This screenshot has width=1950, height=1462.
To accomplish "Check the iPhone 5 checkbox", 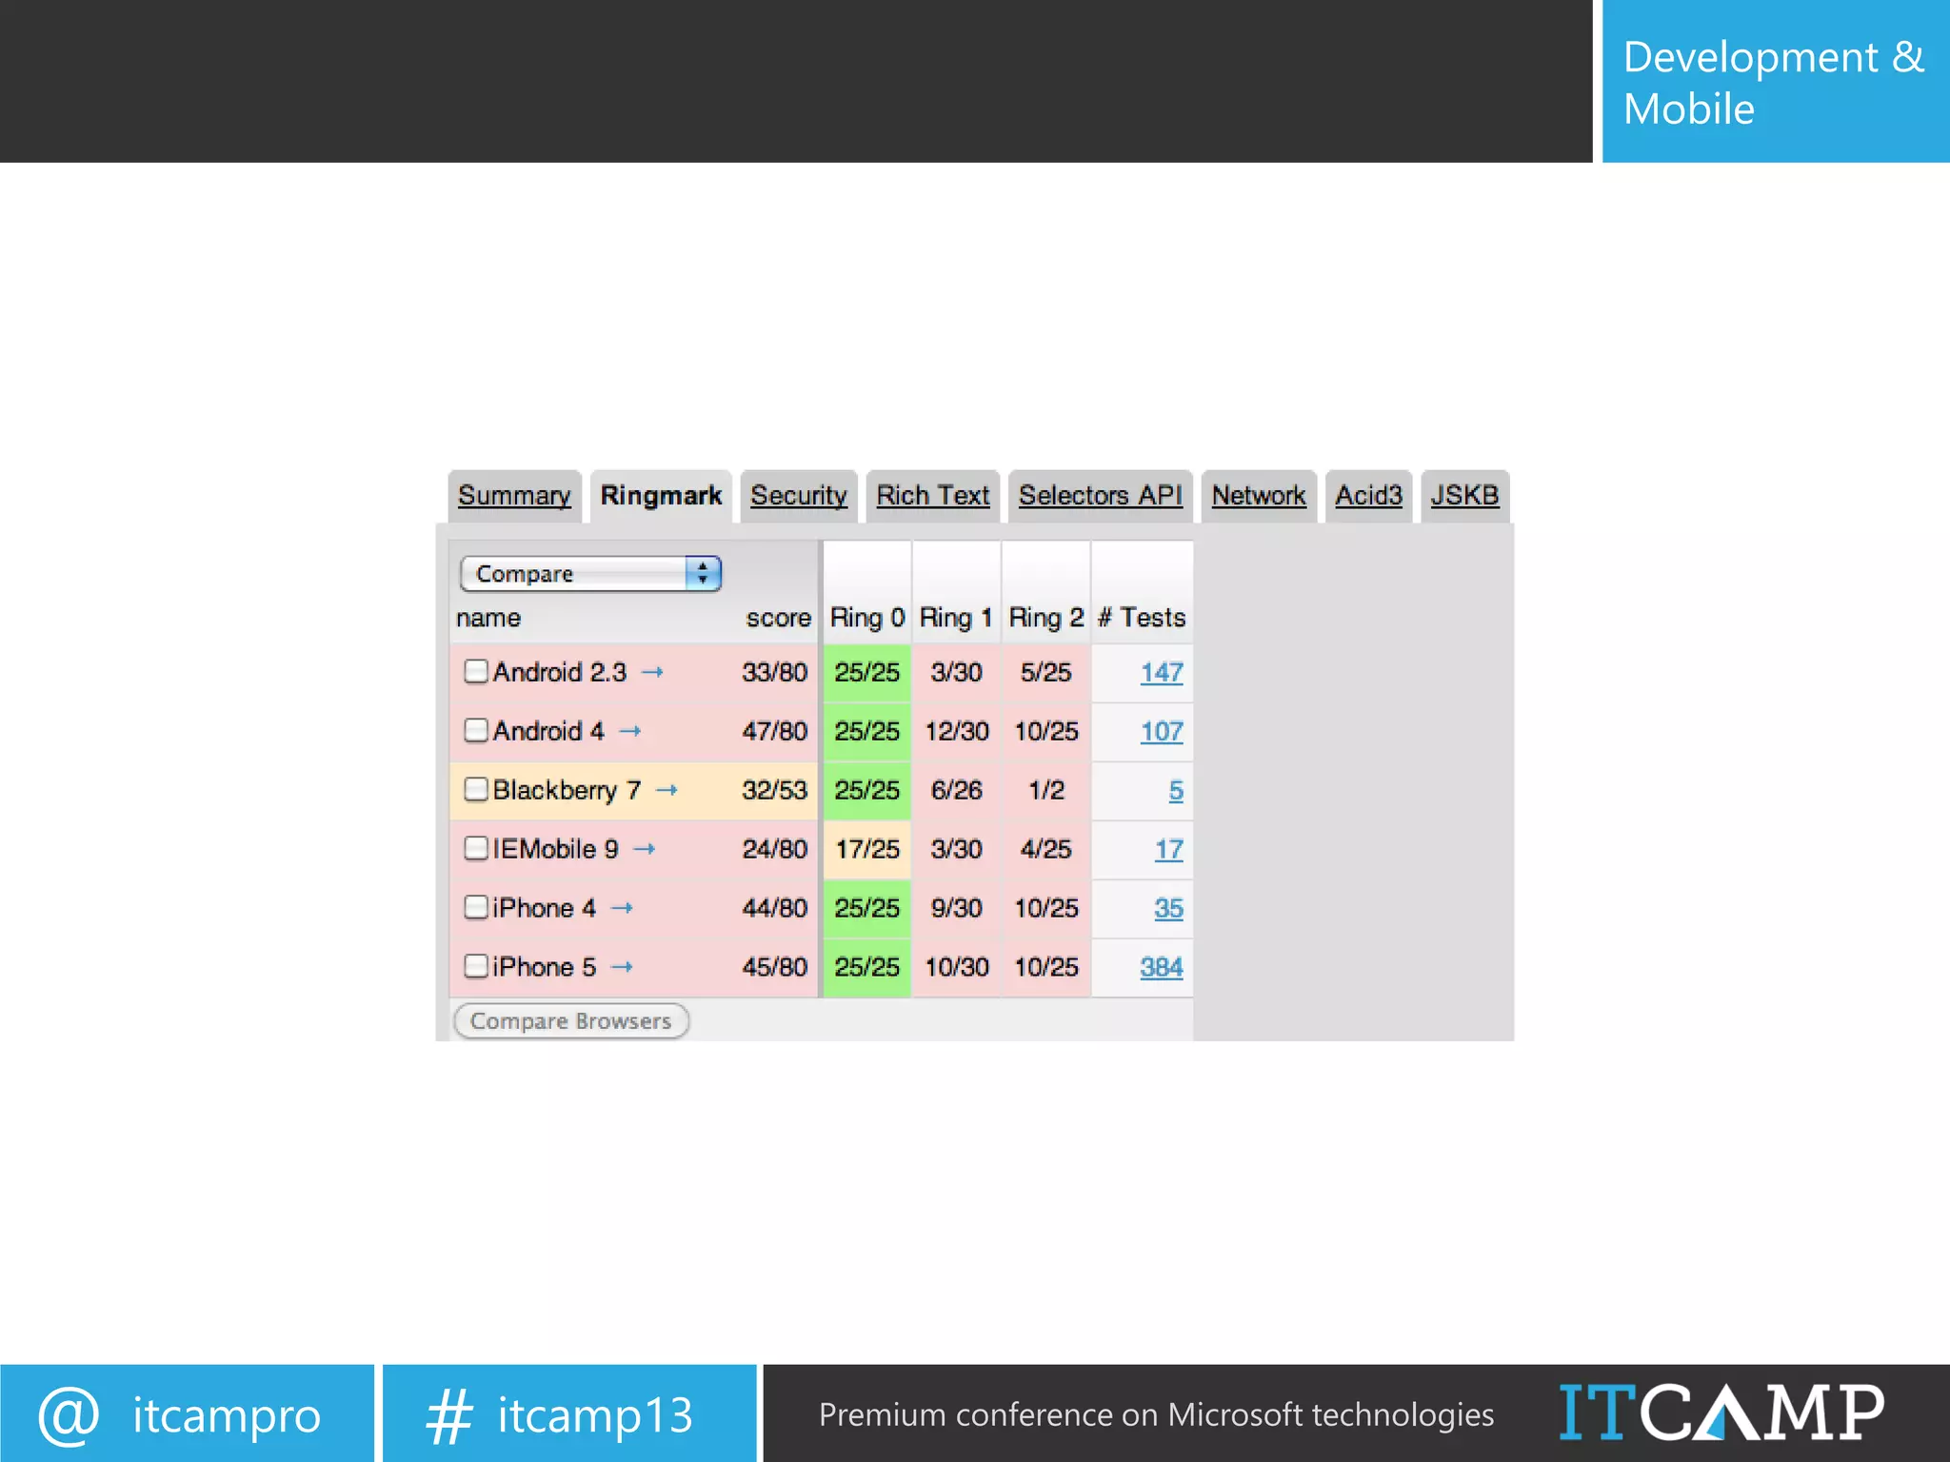I will click(x=475, y=967).
